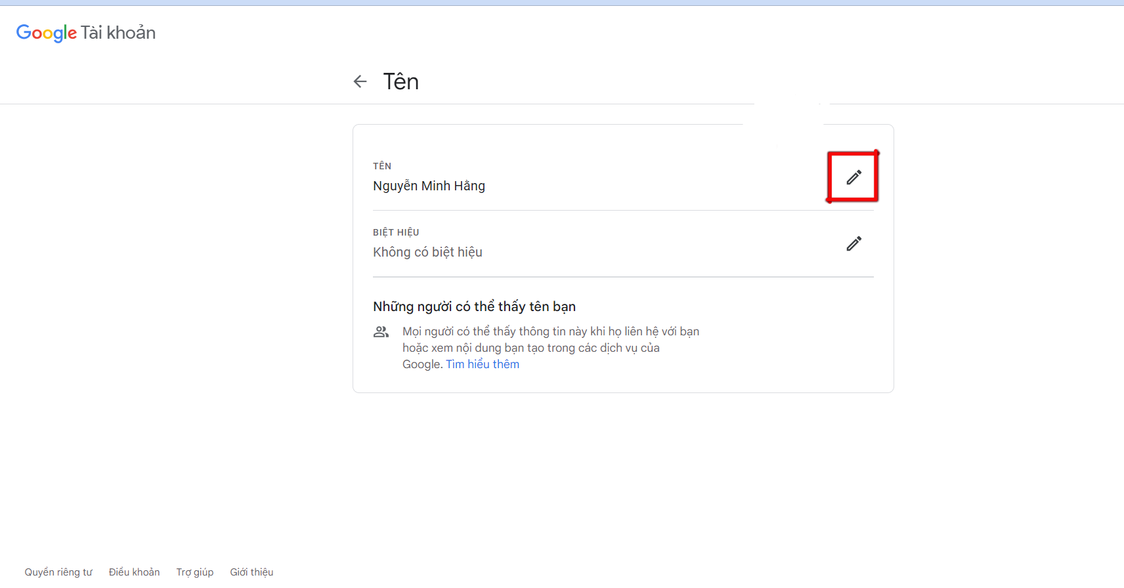Image resolution: width=1124 pixels, height=588 pixels.
Task: Click the small TÊN field label
Action: point(382,166)
